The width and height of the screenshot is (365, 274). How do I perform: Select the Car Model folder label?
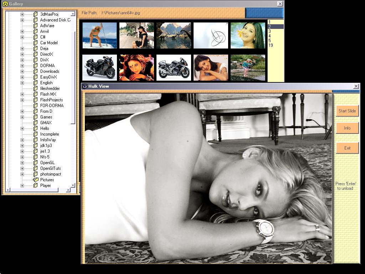coord(49,43)
